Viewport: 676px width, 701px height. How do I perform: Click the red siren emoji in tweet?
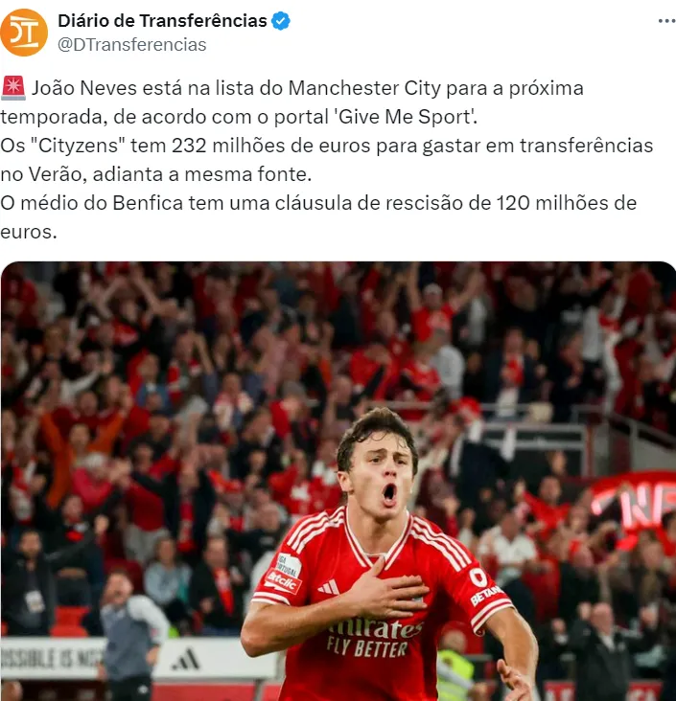click(13, 88)
